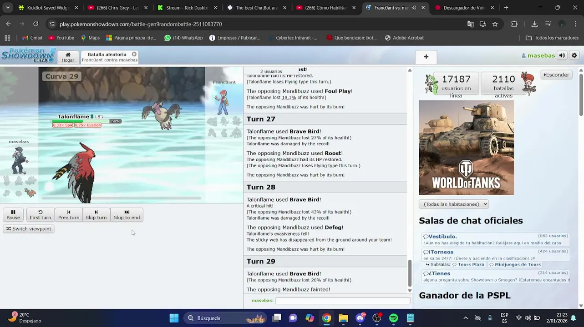The width and height of the screenshot is (584, 327).
Task: Bookmark this page with star icon
Action: (495, 24)
